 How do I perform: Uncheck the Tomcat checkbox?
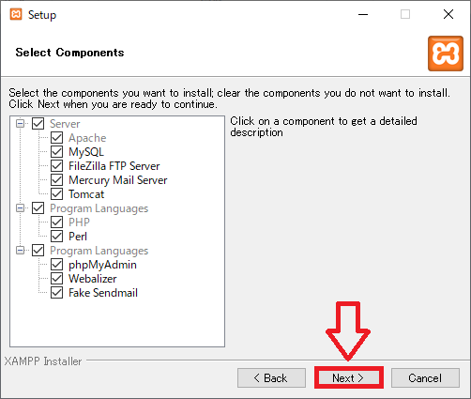[56, 194]
